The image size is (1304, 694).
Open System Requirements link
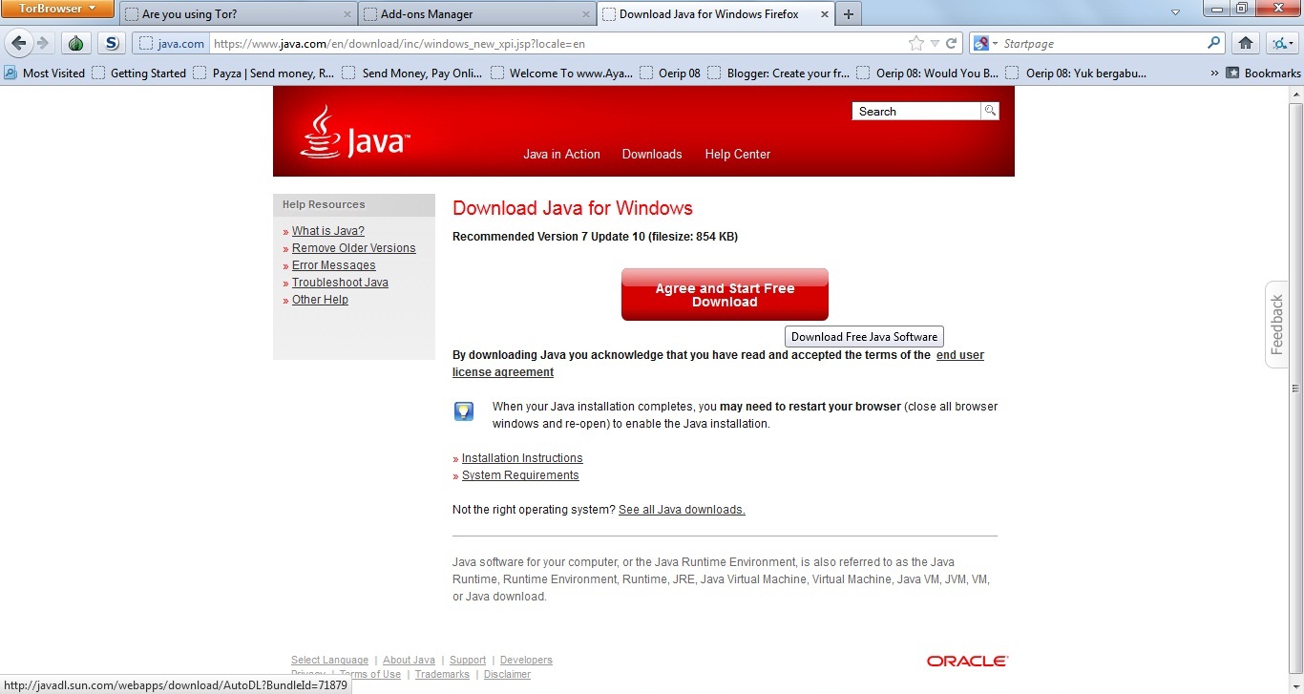click(520, 475)
